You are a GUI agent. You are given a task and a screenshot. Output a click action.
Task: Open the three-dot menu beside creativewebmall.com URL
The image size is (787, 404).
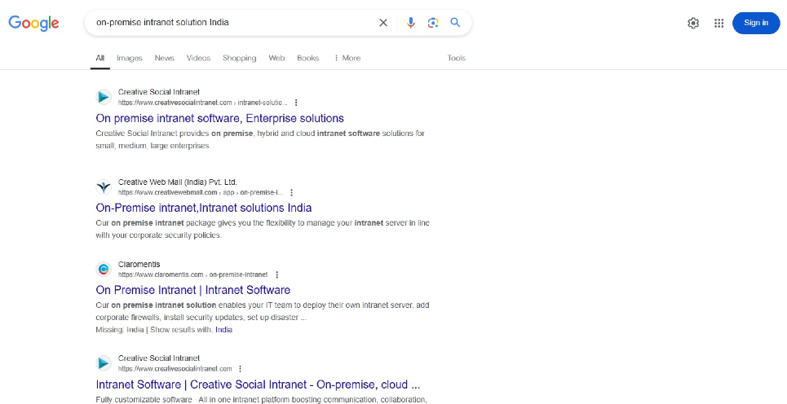[292, 192]
